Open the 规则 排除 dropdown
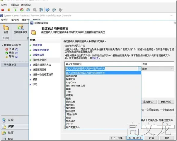This screenshot has width=177, height=141. pyautogui.click(x=158, y=69)
